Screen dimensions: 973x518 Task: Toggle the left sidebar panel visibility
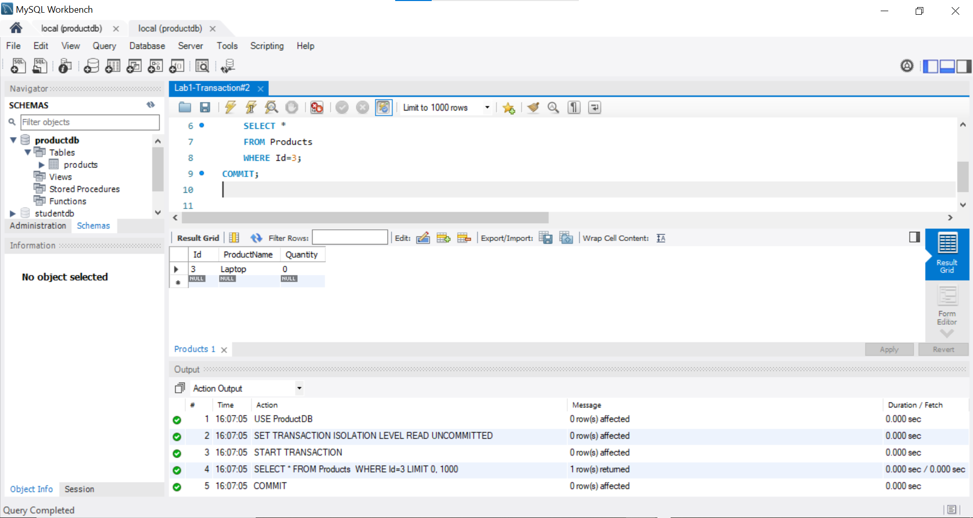(x=930, y=66)
